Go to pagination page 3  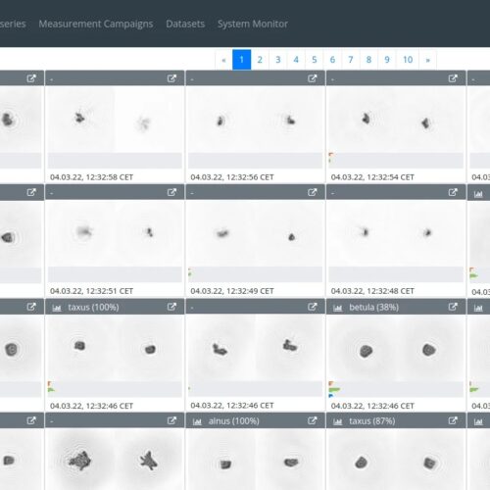click(x=278, y=60)
